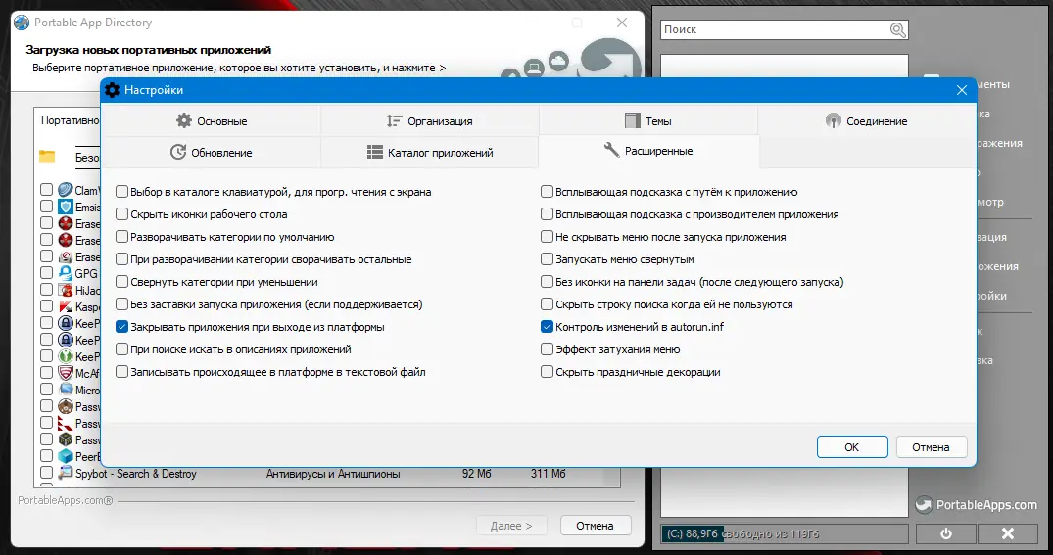
Task: Enable Скрыть строку поиска когда ей не пользуются
Action: pos(547,304)
